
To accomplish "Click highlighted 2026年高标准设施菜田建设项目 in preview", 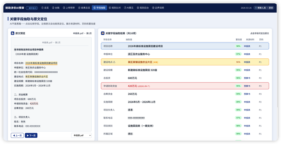I will pyautogui.click(x=41, y=63).
